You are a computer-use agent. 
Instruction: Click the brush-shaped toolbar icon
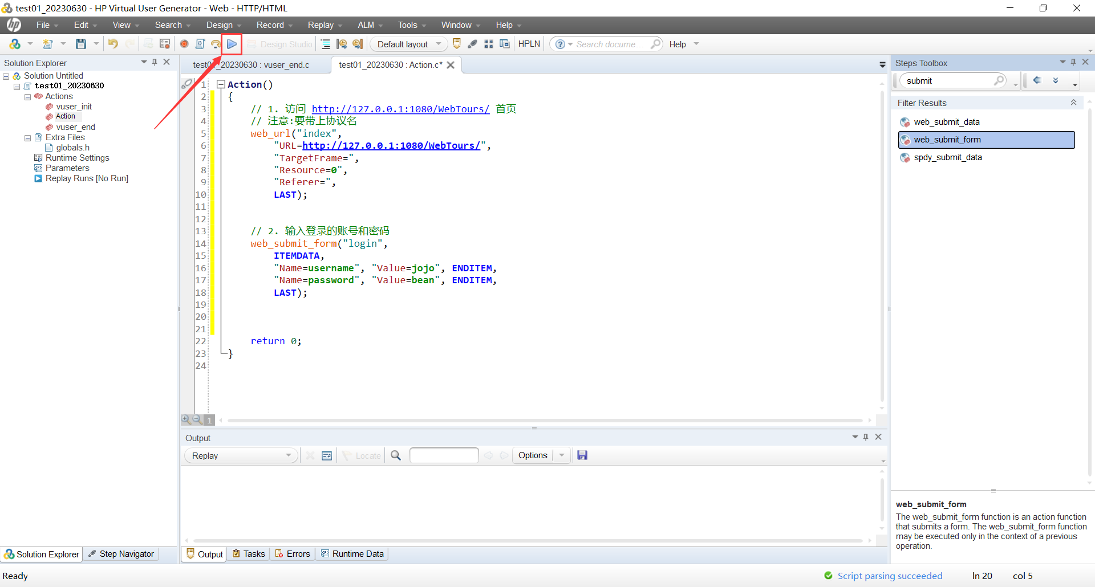(x=473, y=44)
